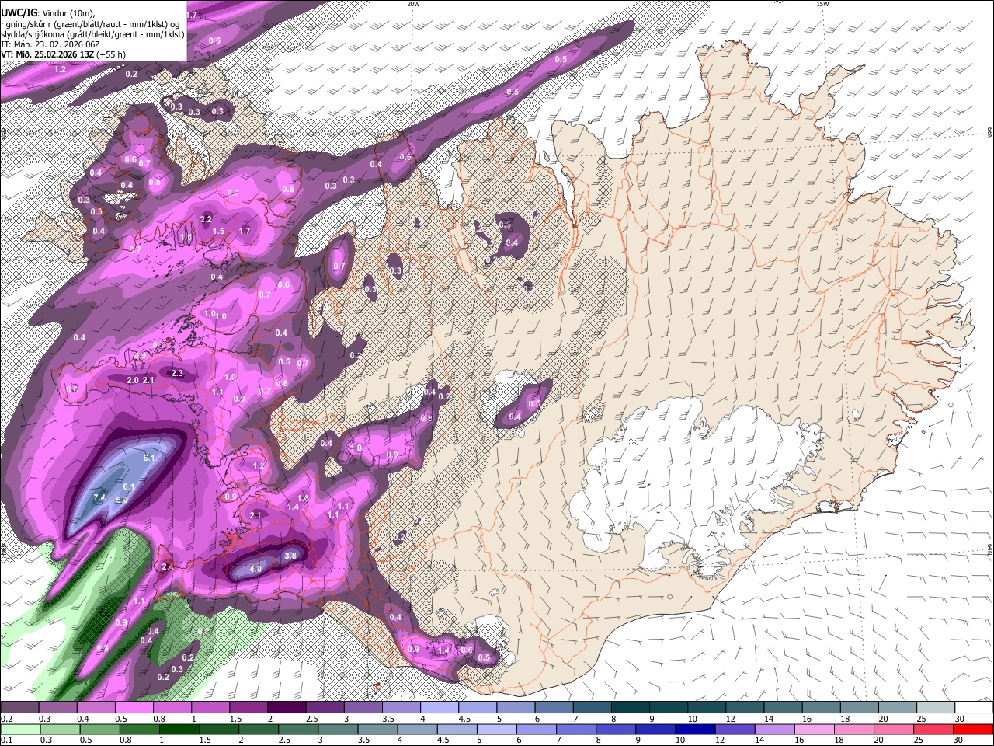Image resolution: width=994 pixels, height=746 pixels.
Task: Pick the navy blue swatch labeled 10 in bottom legend
Action: point(695,729)
